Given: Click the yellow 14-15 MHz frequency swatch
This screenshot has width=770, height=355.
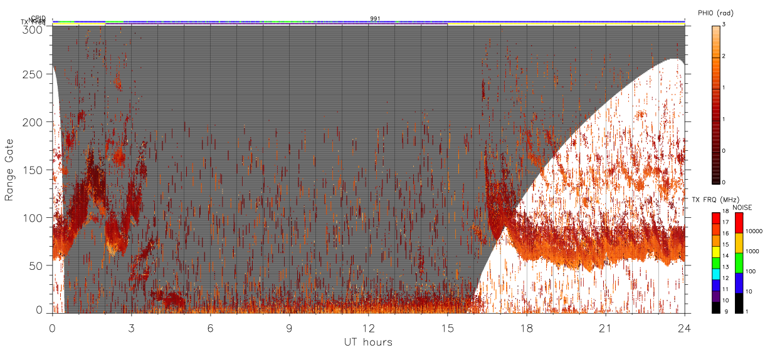Looking at the screenshot, I should click(715, 252).
